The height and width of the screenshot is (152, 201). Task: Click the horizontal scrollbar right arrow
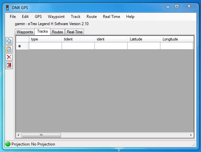191,135
